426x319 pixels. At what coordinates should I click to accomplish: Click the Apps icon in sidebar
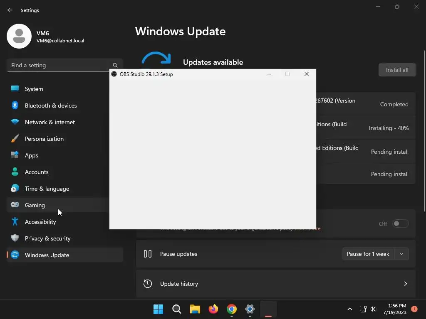coord(15,155)
